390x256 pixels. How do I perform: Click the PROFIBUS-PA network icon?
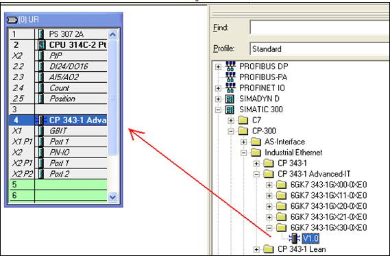230,77
